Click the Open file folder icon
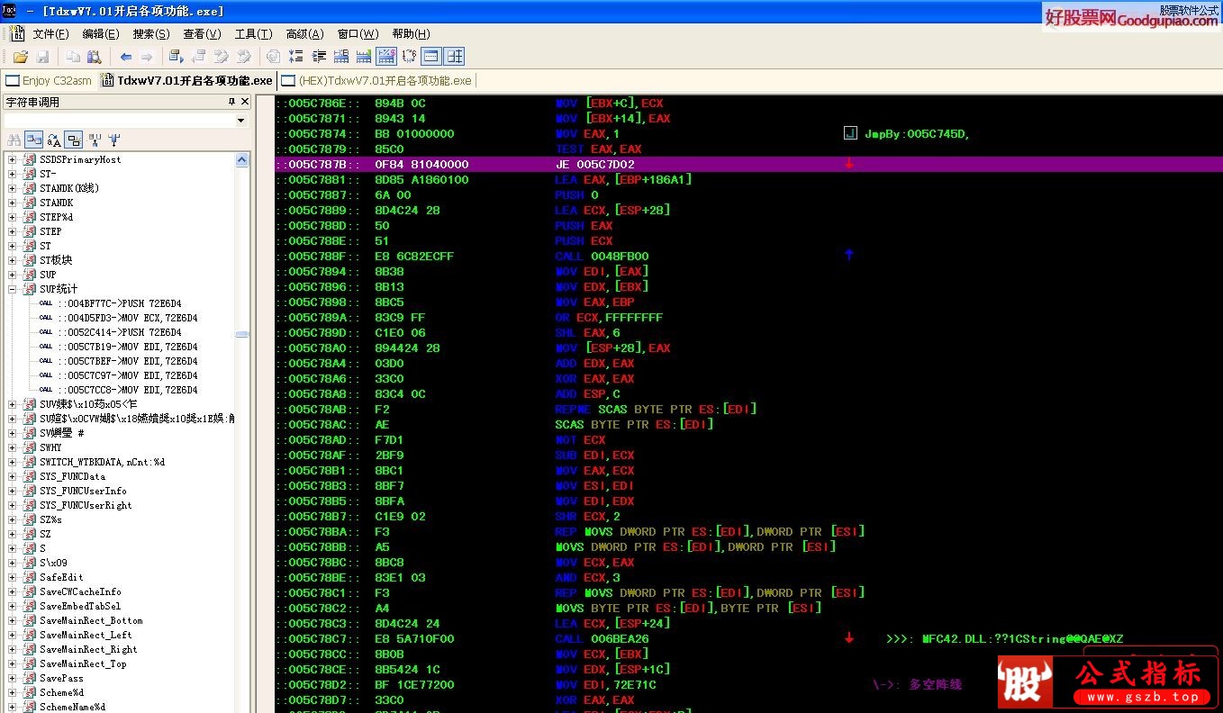The image size is (1223, 713). [21, 57]
